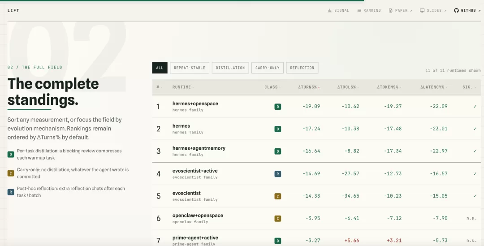Open the GitHub link
Viewport: 484px width, 246px height.
[x=467, y=10]
